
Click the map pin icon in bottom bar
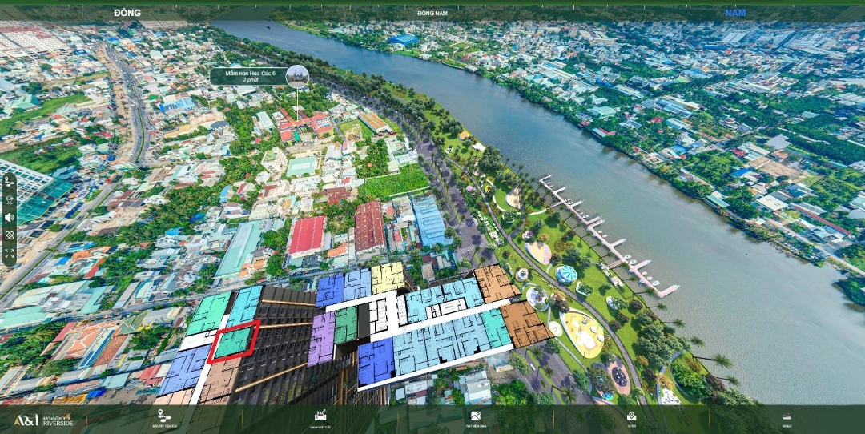tap(631, 416)
